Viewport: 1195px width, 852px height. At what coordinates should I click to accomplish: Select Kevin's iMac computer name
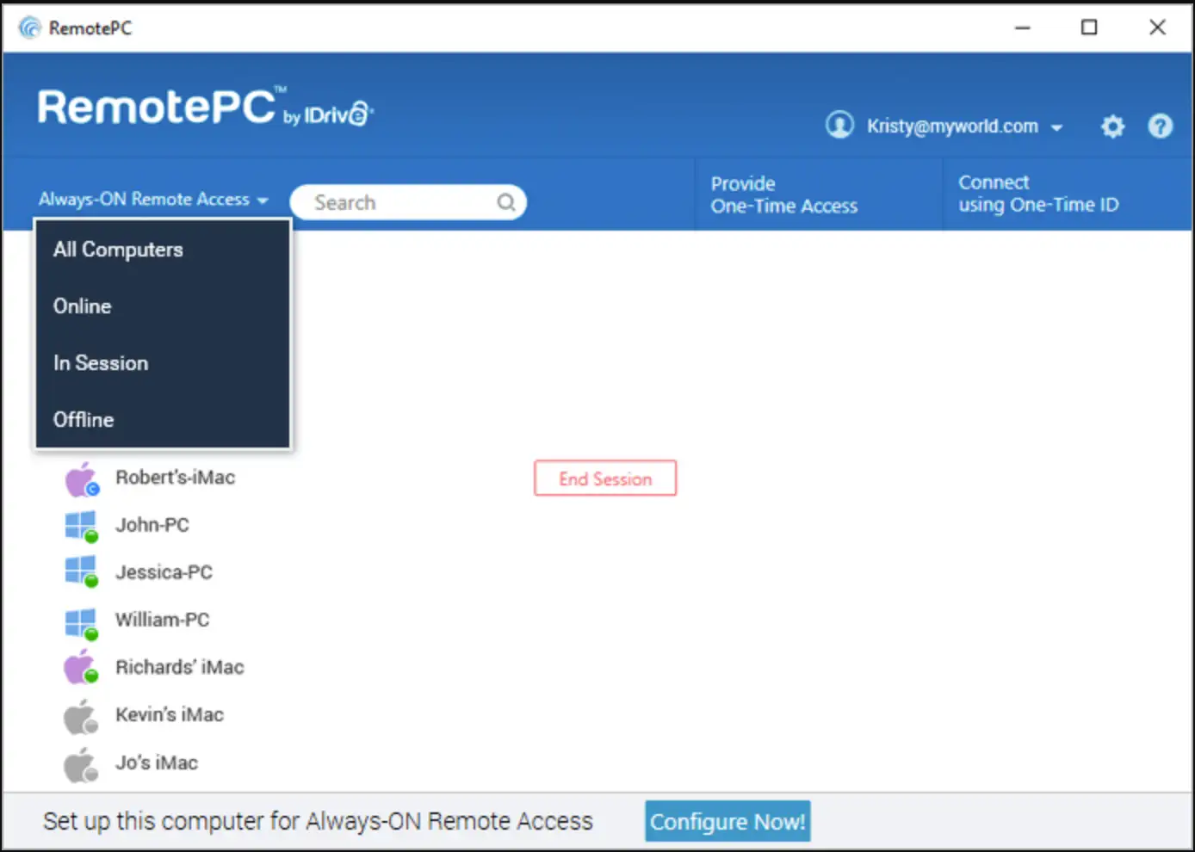[170, 715]
